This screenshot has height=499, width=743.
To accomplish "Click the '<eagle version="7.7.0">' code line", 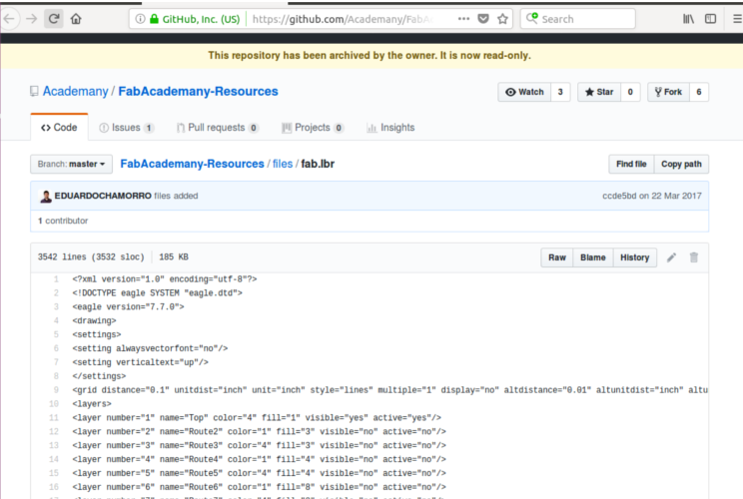I will click(129, 306).
